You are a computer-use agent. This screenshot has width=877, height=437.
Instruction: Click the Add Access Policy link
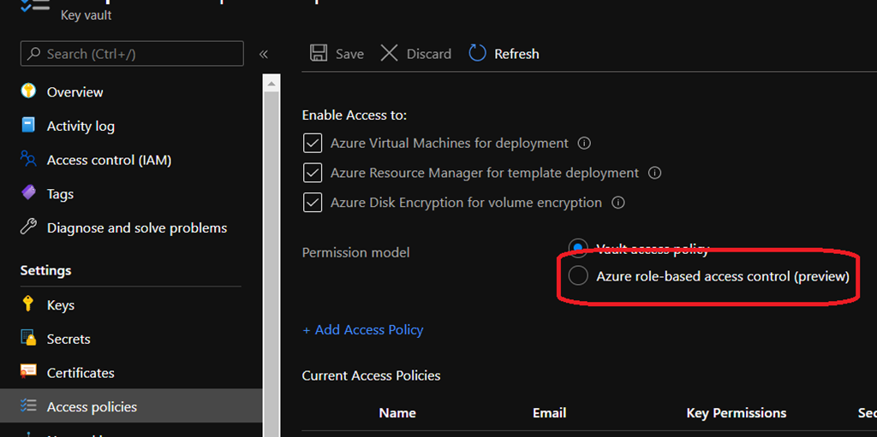[x=362, y=330]
